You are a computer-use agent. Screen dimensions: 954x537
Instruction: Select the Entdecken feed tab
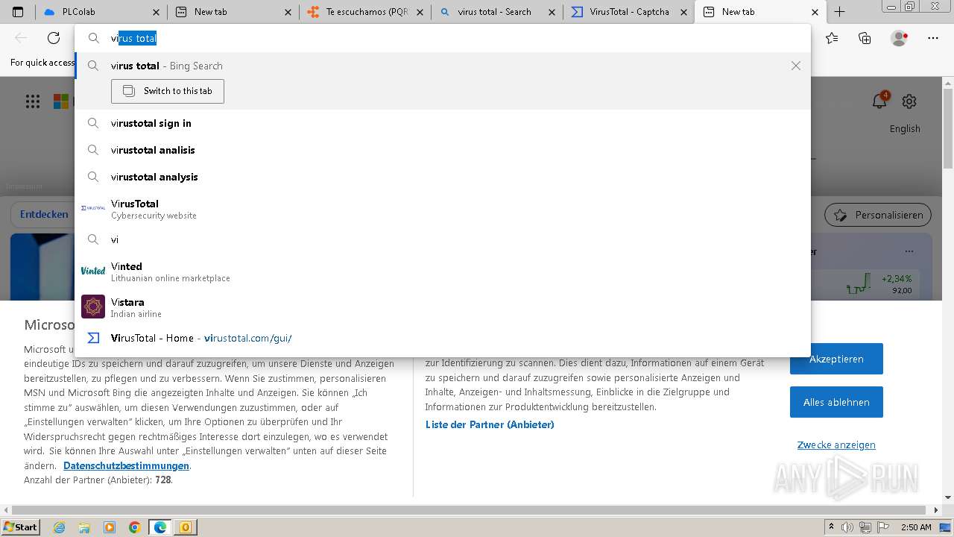(x=44, y=214)
